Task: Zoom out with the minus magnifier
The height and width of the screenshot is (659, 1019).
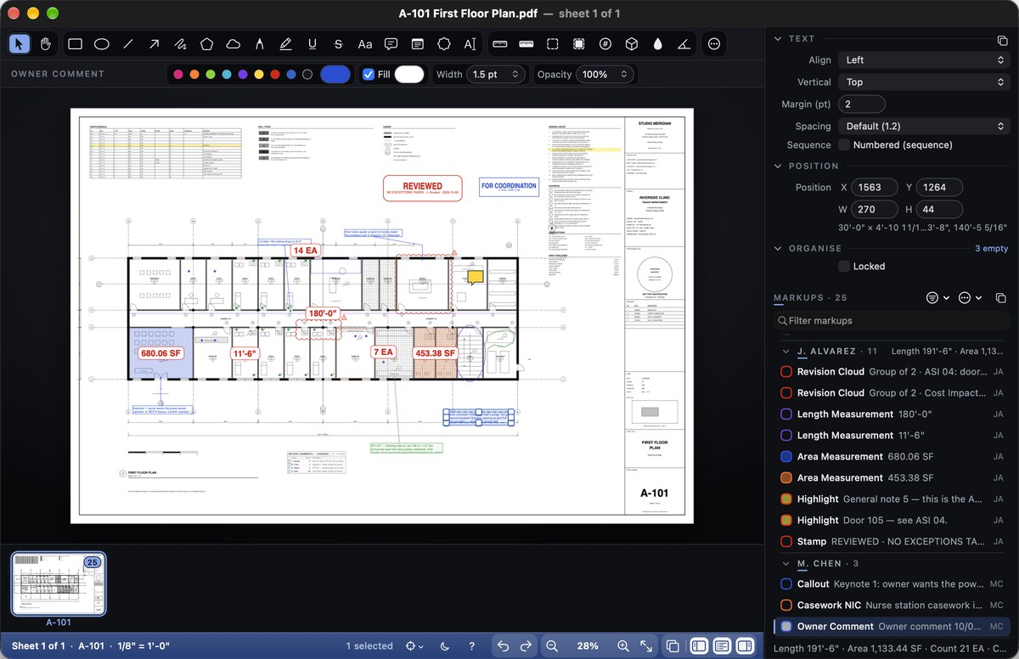Action: pyautogui.click(x=552, y=646)
